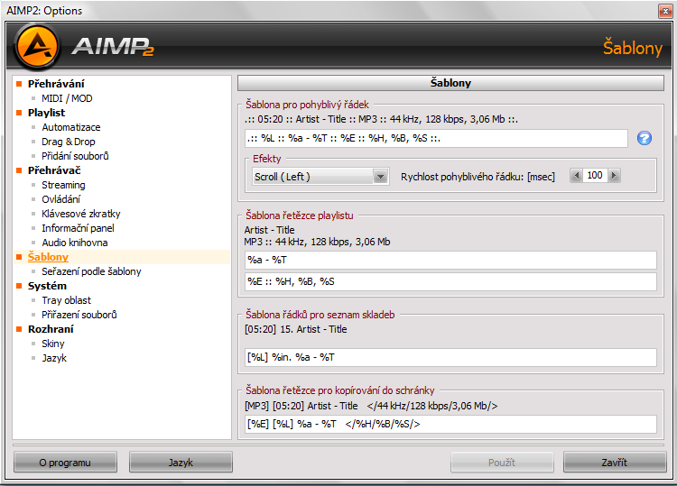
Task: Select Informační panel settings
Action: (79, 228)
